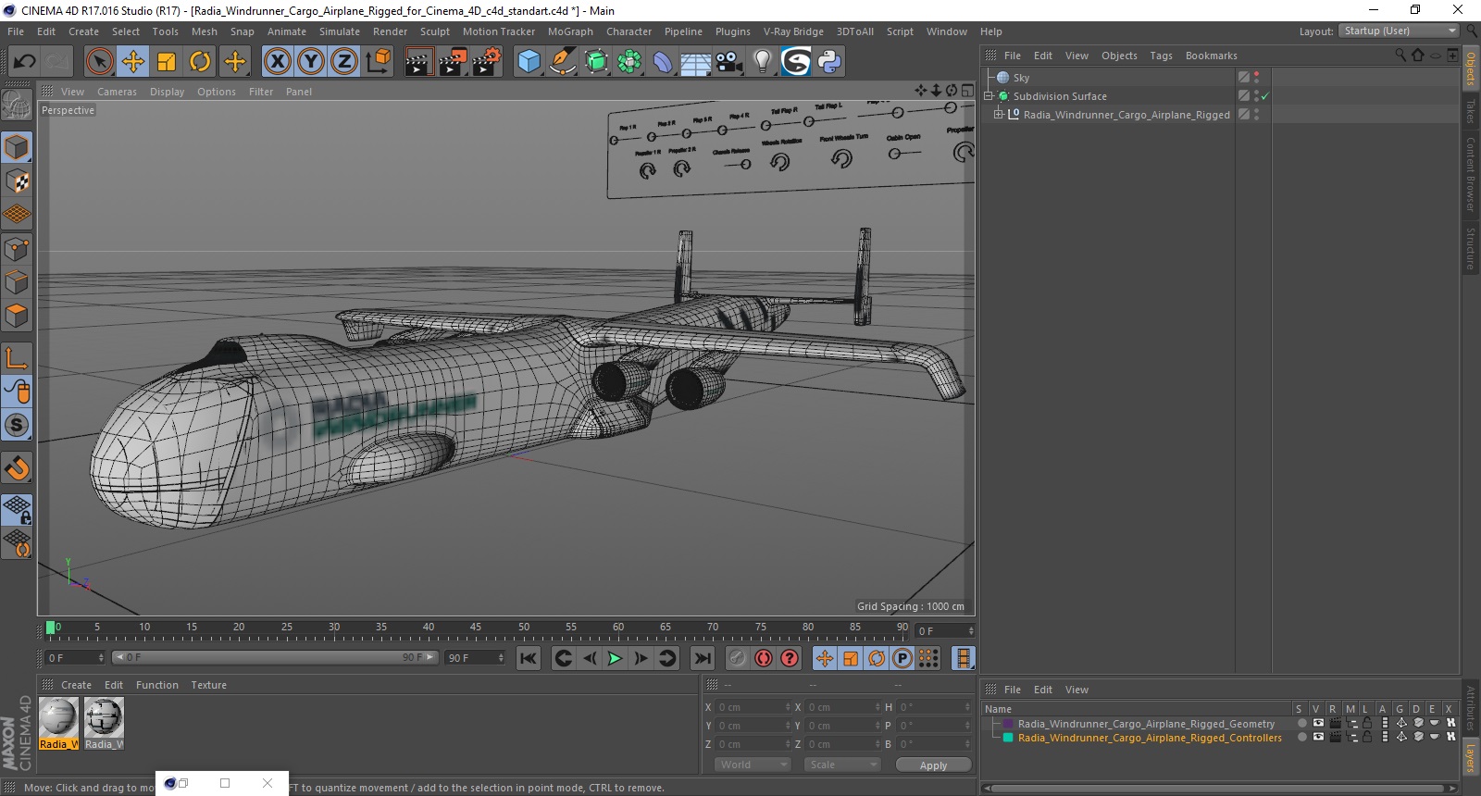Image resolution: width=1481 pixels, height=796 pixels.
Task: Add a Subdivision Surface generator
Action: click(596, 62)
